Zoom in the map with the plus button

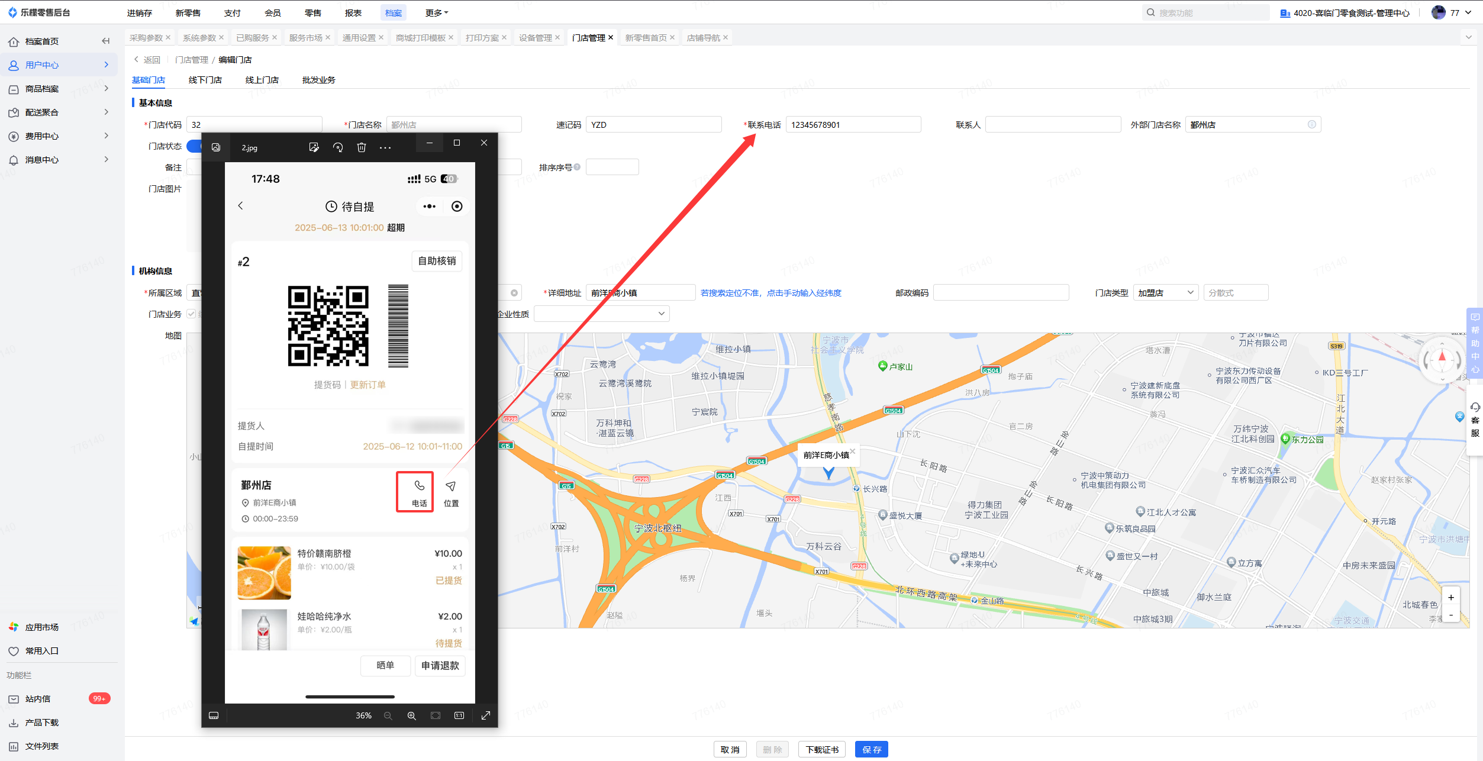pos(1451,597)
